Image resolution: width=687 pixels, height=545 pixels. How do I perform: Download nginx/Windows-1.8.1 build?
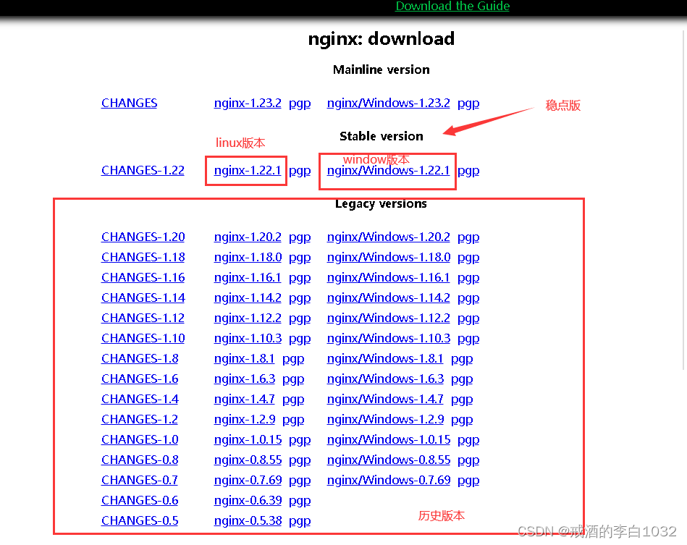[x=385, y=358]
